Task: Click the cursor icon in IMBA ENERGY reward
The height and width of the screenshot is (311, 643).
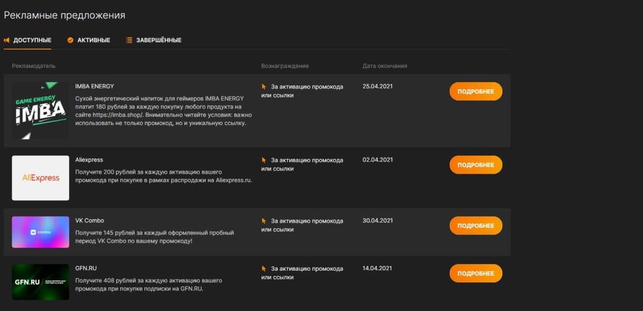Action: pos(264,87)
